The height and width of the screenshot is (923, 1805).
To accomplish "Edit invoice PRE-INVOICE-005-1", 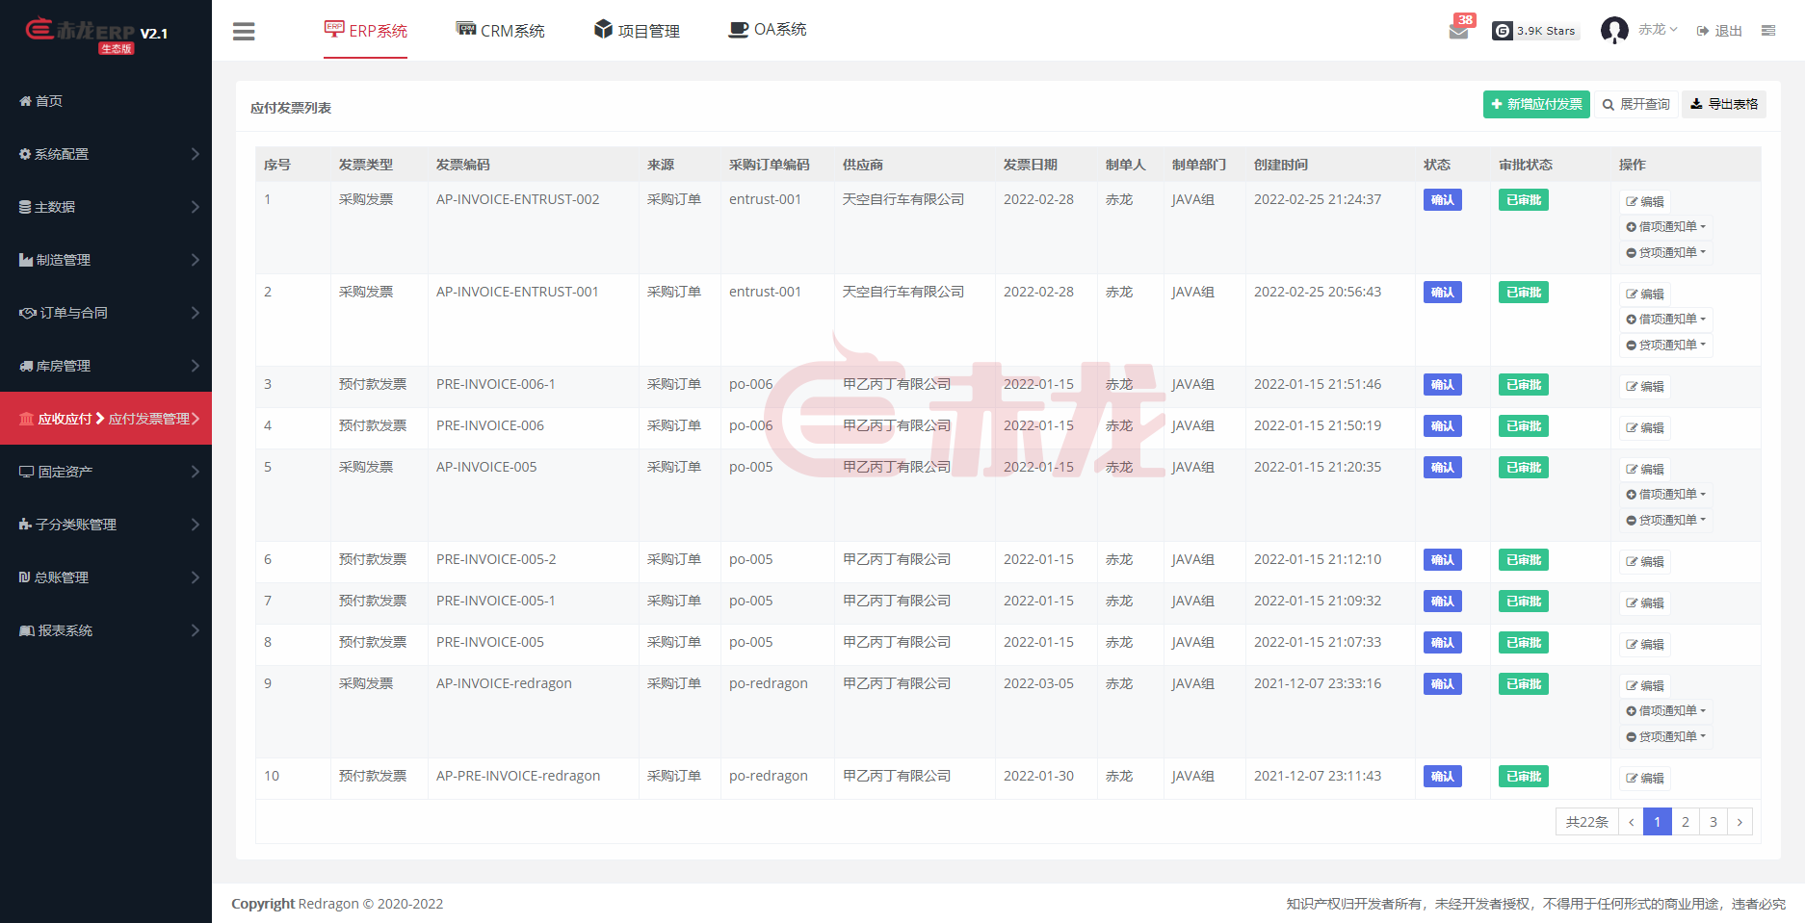I will point(1645,603).
